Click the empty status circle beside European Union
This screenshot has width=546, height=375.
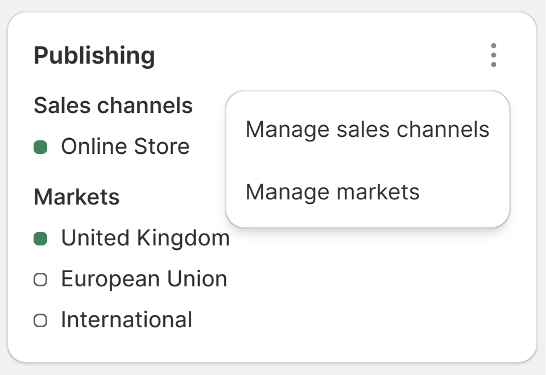(x=42, y=279)
